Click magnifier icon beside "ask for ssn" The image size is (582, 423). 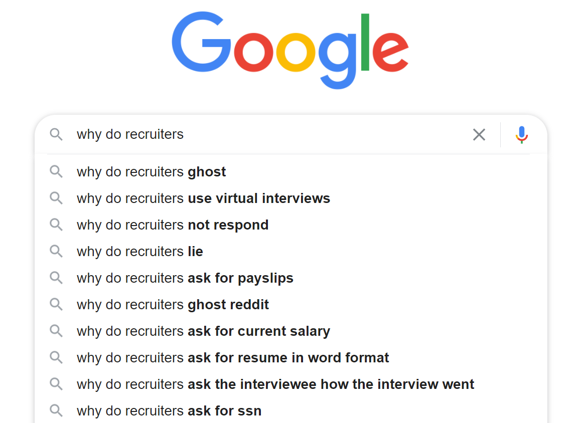point(56,411)
